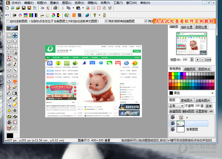Open the paste icon's dropdown arrow
The image size is (222, 159).
coord(83,8)
